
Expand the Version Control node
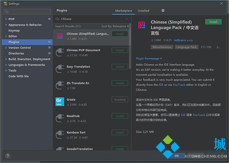tap(6, 48)
